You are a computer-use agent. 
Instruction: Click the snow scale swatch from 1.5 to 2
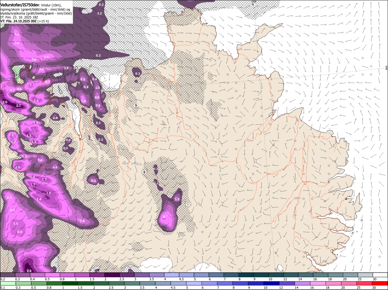[x=97, y=275]
